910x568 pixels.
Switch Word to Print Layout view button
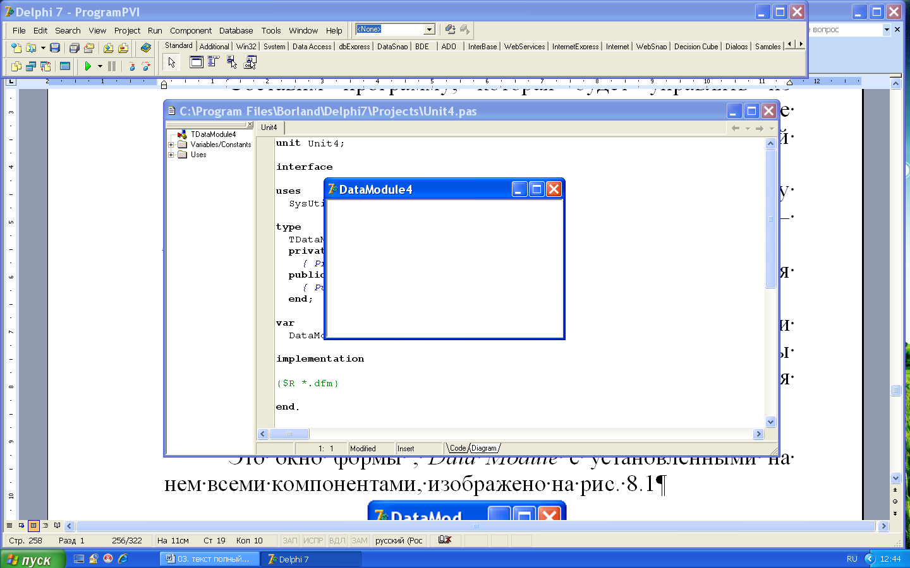tap(33, 525)
